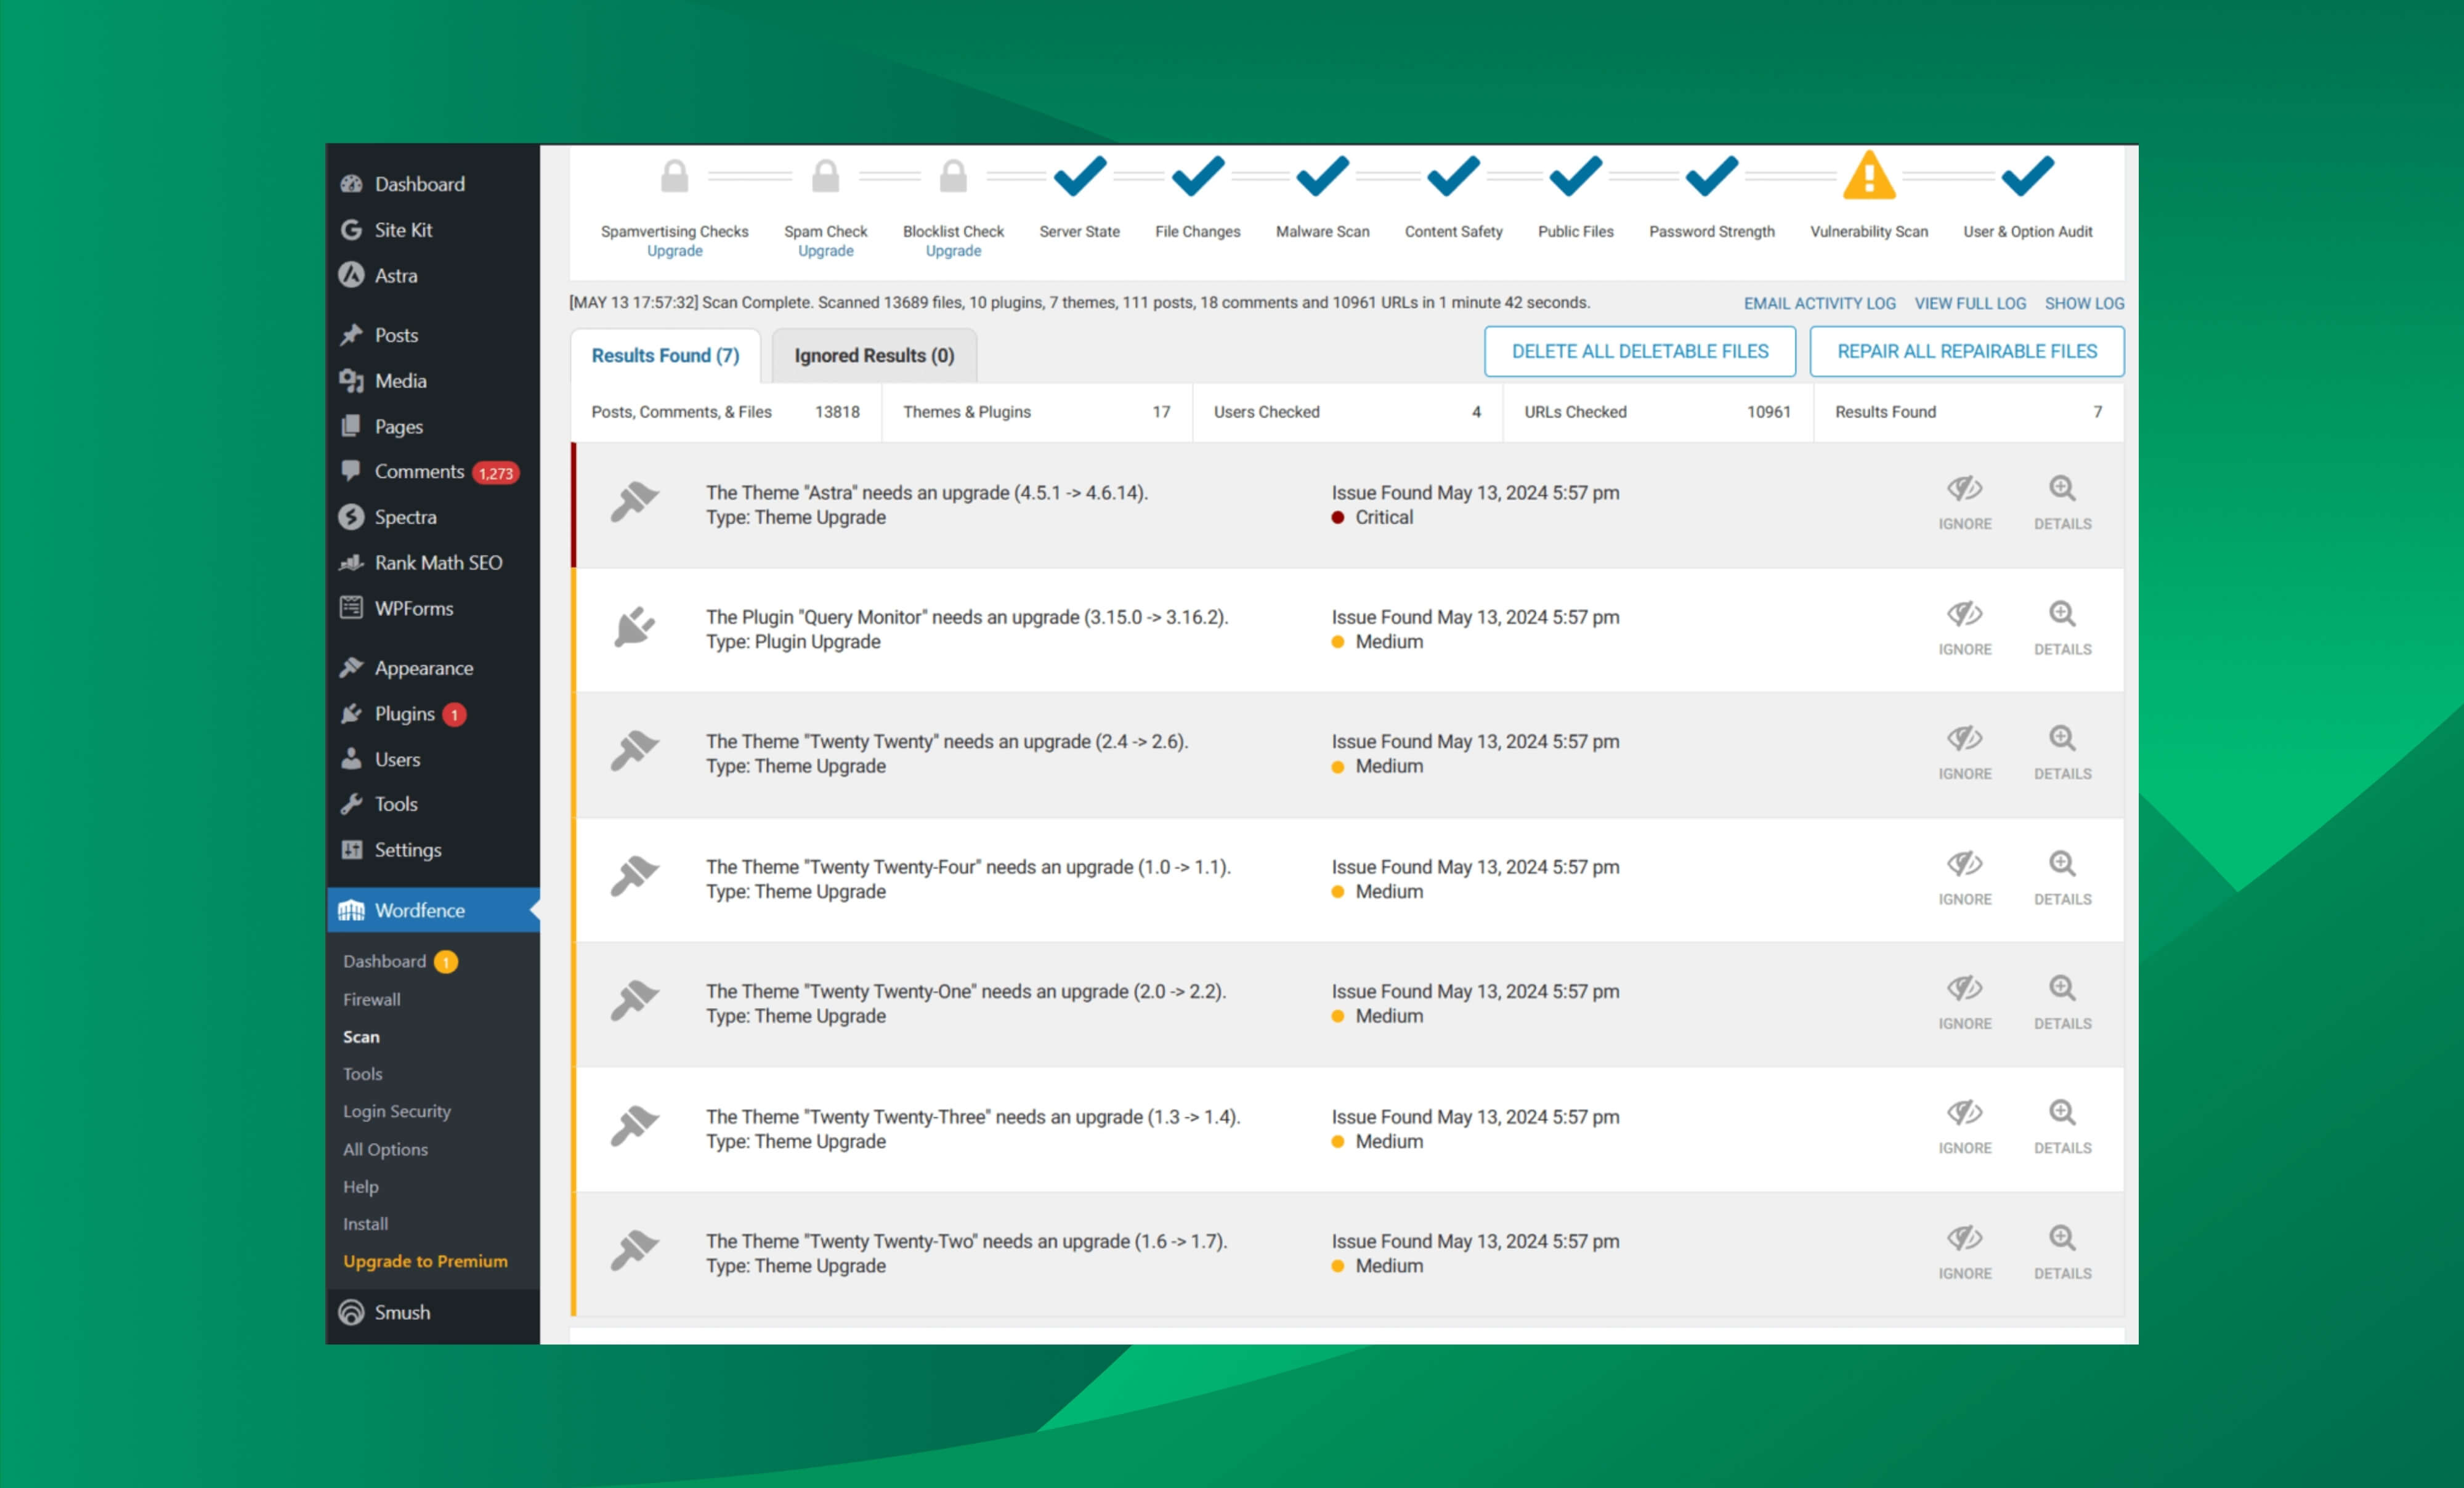The height and width of the screenshot is (1488, 2464).
Task: Expand the Comments menu with 1,273 badge
Action: pyautogui.click(x=419, y=472)
